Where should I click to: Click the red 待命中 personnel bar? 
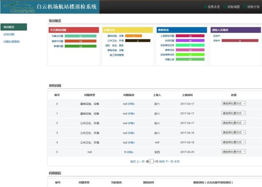240,40
